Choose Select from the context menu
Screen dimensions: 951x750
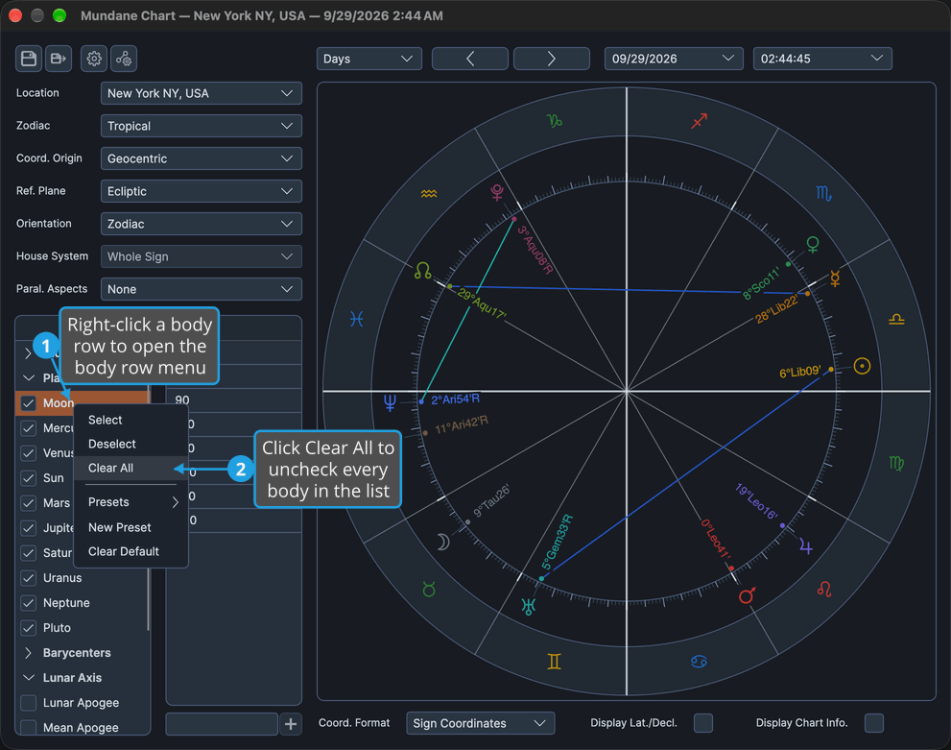coord(131,420)
